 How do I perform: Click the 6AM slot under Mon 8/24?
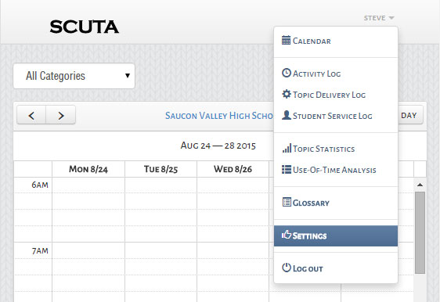(88, 185)
